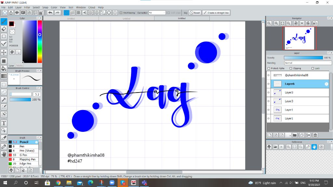Select the Text tool

coord(4,123)
